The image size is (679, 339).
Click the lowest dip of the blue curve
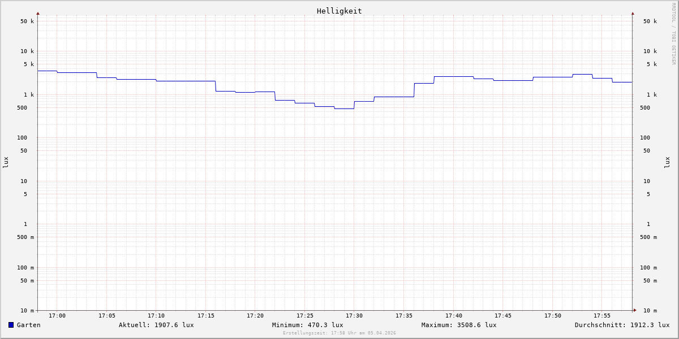click(x=344, y=108)
